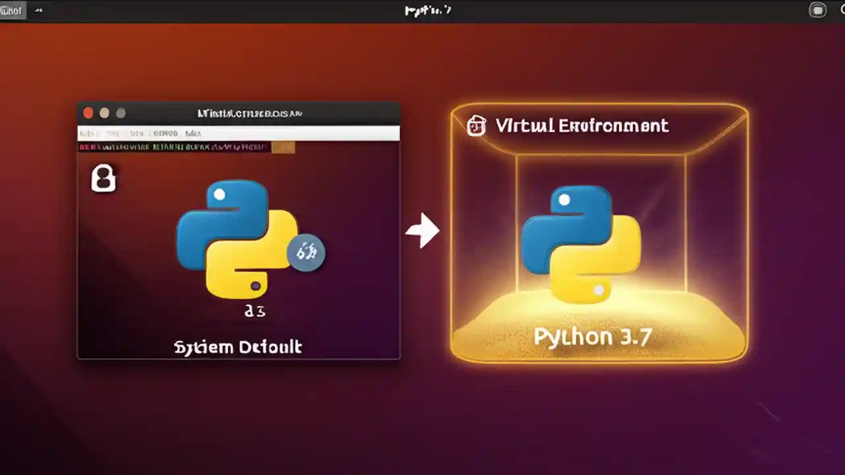The width and height of the screenshot is (845, 475).
Task: Click the arrow icon between the two panels
Action: pyautogui.click(x=423, y=231)
